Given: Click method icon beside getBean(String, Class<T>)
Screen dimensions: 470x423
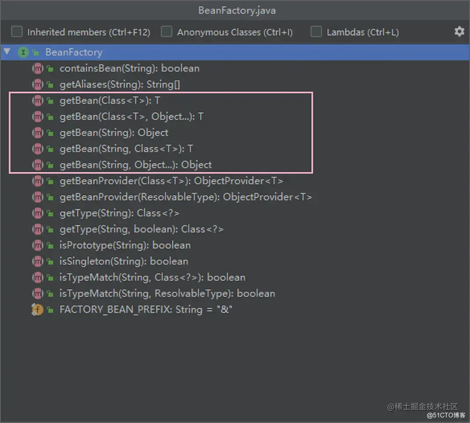Looking at the screenshot, I should (38, 148).
